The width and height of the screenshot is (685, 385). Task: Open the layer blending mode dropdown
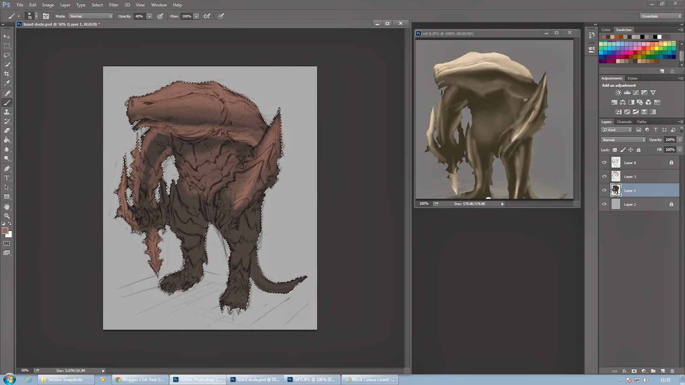click(623, 139)
